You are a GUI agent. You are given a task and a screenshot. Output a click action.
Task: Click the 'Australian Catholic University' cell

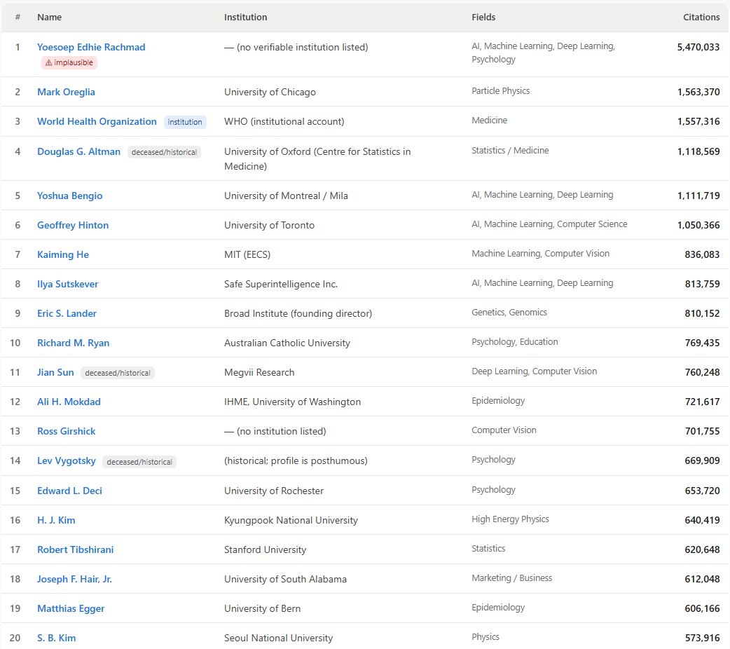tap(287, 343)
